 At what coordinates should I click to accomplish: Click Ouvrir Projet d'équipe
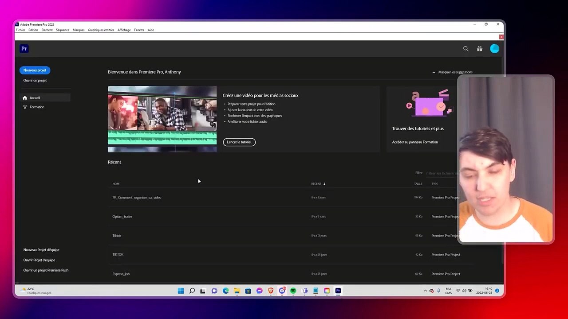[x=39, y=260]
